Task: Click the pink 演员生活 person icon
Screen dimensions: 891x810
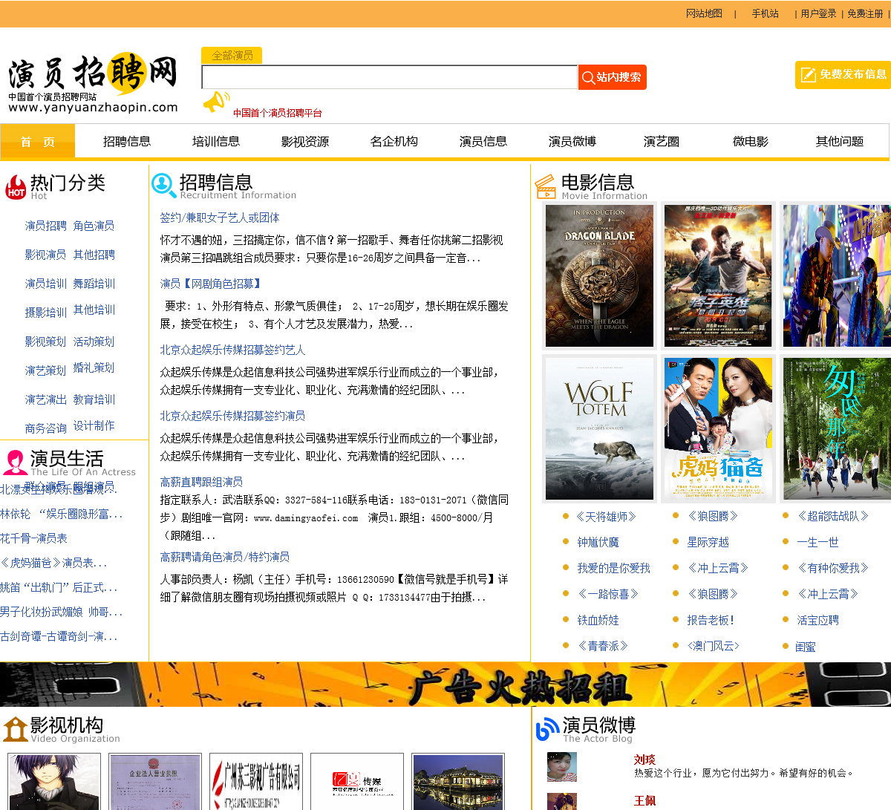Action: (15, 462)
